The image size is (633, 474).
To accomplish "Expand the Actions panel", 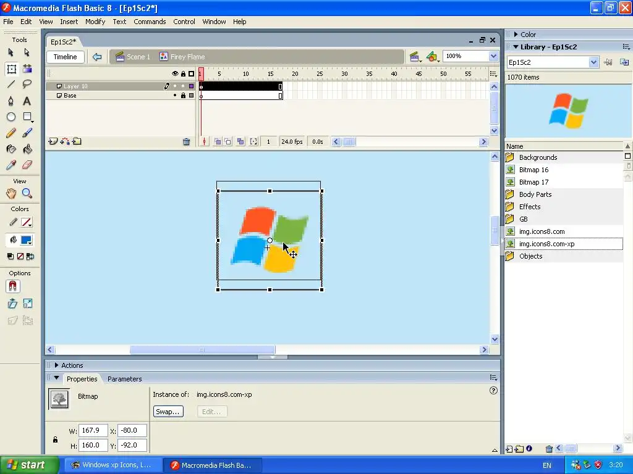I will click(x=56, y=365).
